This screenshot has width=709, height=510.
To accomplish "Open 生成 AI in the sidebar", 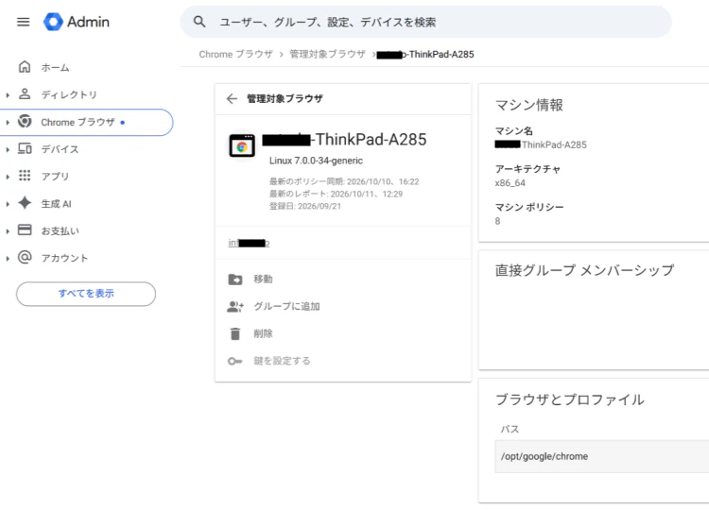I will [56, 204].
